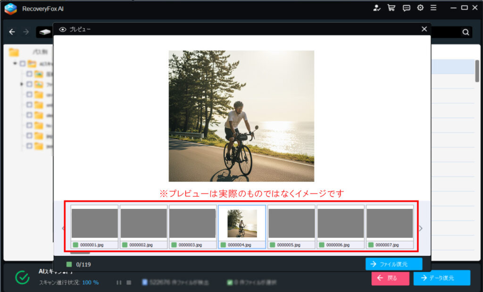Tick the checkbox for 0000006.jpg

pyautogui.click(x=322, y=245)
